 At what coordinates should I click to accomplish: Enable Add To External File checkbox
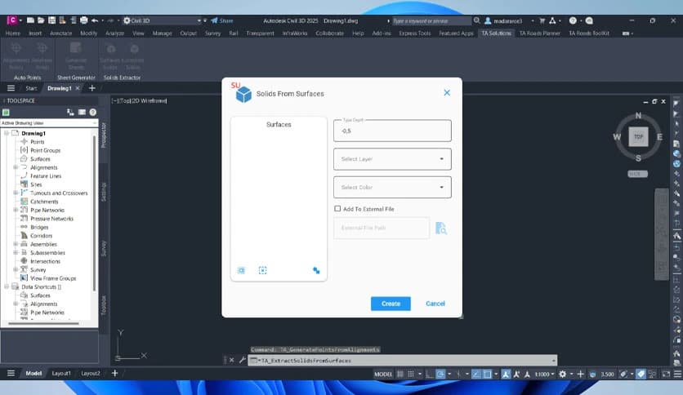pyautogui.click(x=337, y=209)
